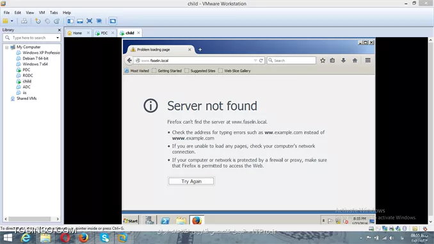
Task: Open Skype from host taskbar
Action: pyautogui.click(x=104, y=238)
